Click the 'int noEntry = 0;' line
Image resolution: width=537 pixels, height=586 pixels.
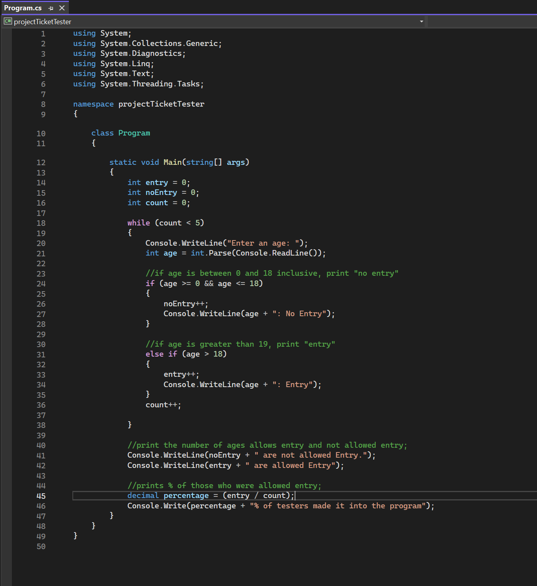pos(163,193)
